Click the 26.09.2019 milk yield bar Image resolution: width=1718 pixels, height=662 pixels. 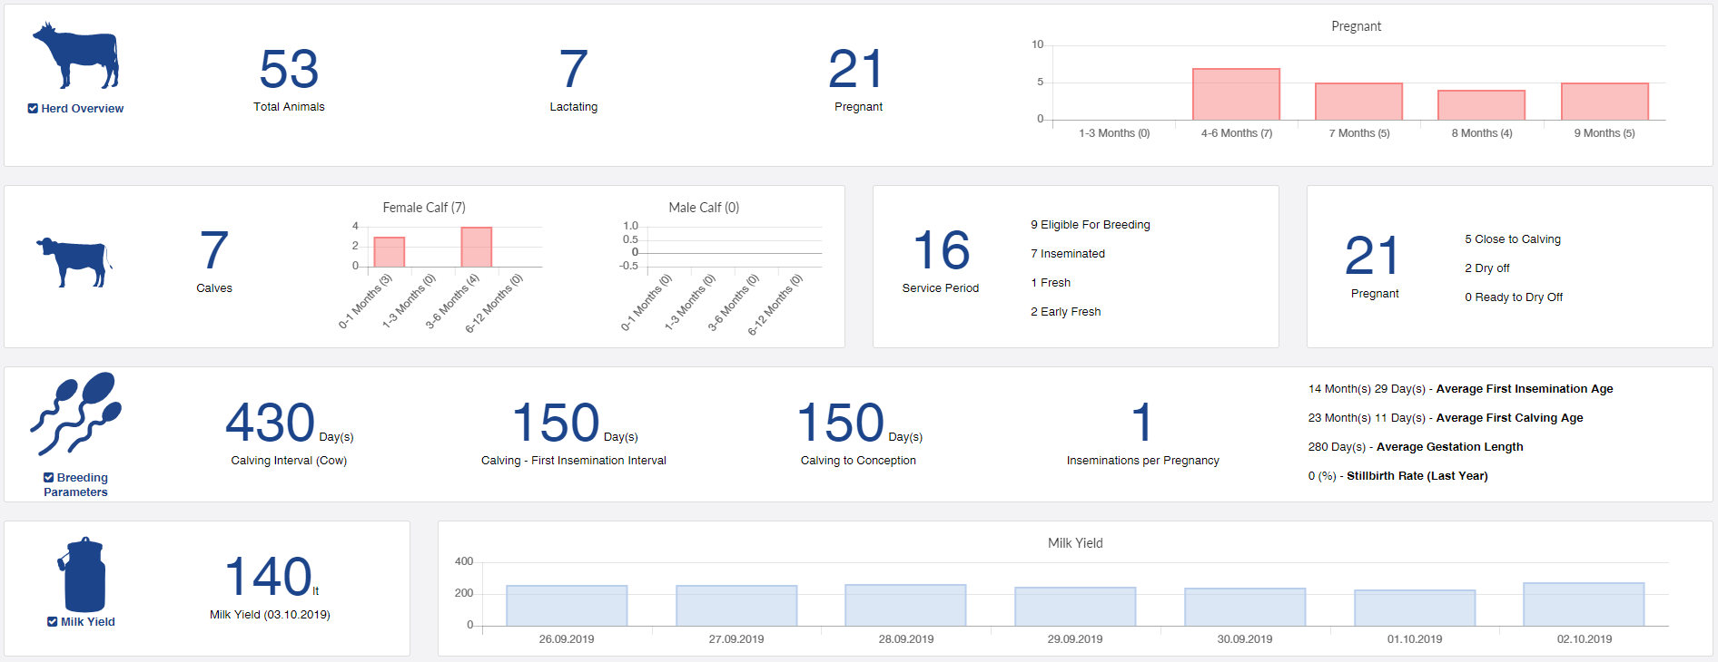click(567, 606)
